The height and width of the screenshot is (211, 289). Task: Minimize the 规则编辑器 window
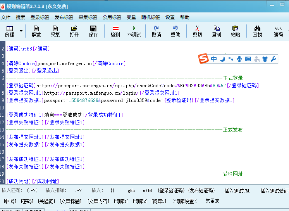point(272,5)
